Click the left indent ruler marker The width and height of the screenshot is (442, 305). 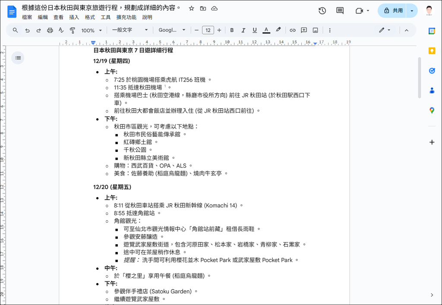tap(93, 43)
